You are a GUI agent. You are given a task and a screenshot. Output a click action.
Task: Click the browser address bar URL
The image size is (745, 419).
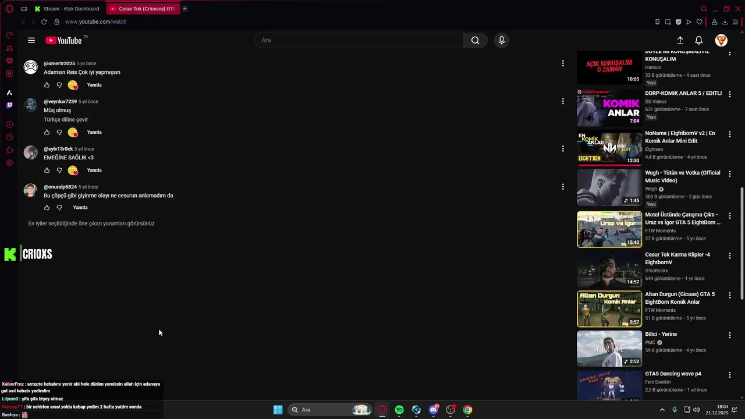pyautogui.click(x=95, y=22)
